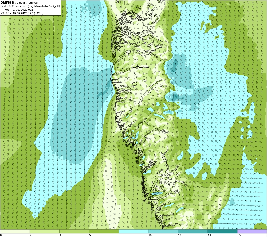The width and height of the screenshot is (267, 237).
Task: Click the '16' scale label
Action: coord(239,235)
